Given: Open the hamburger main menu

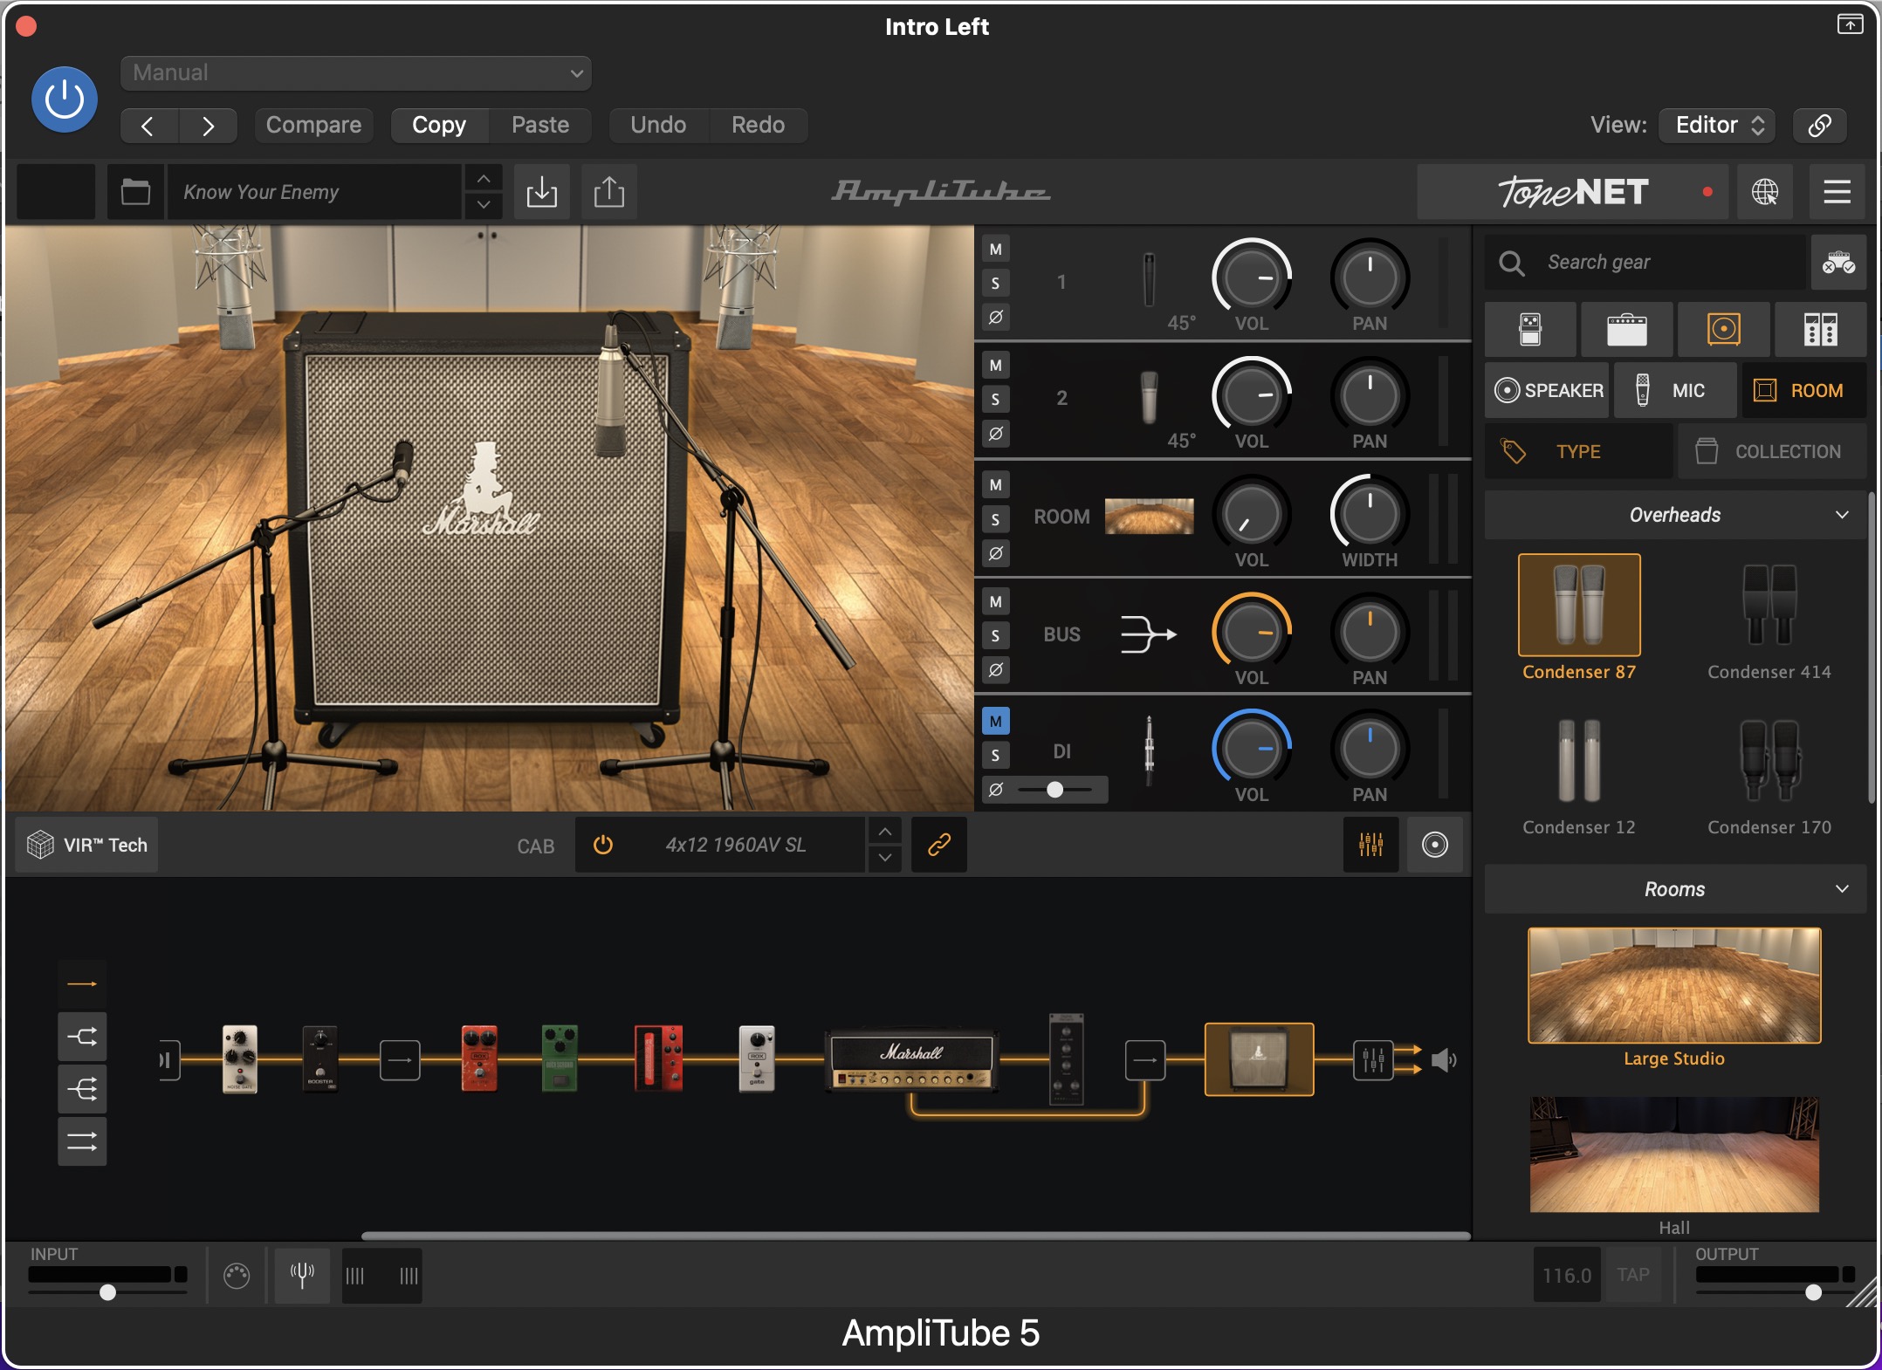Looking at the screenshot, I should 1837,192.
